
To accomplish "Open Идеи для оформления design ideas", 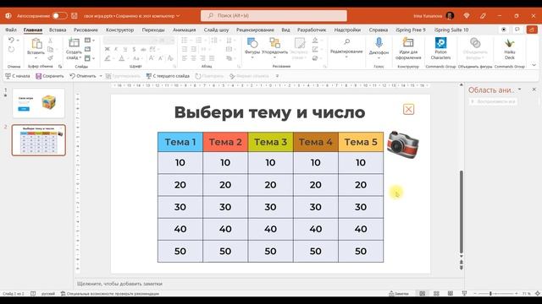I will click(x=408, y=48).
